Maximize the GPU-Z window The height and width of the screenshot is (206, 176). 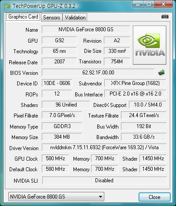(149, 4)
